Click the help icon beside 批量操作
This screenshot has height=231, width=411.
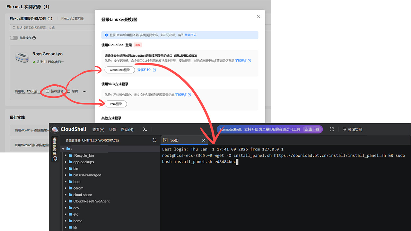click(34, 38)
